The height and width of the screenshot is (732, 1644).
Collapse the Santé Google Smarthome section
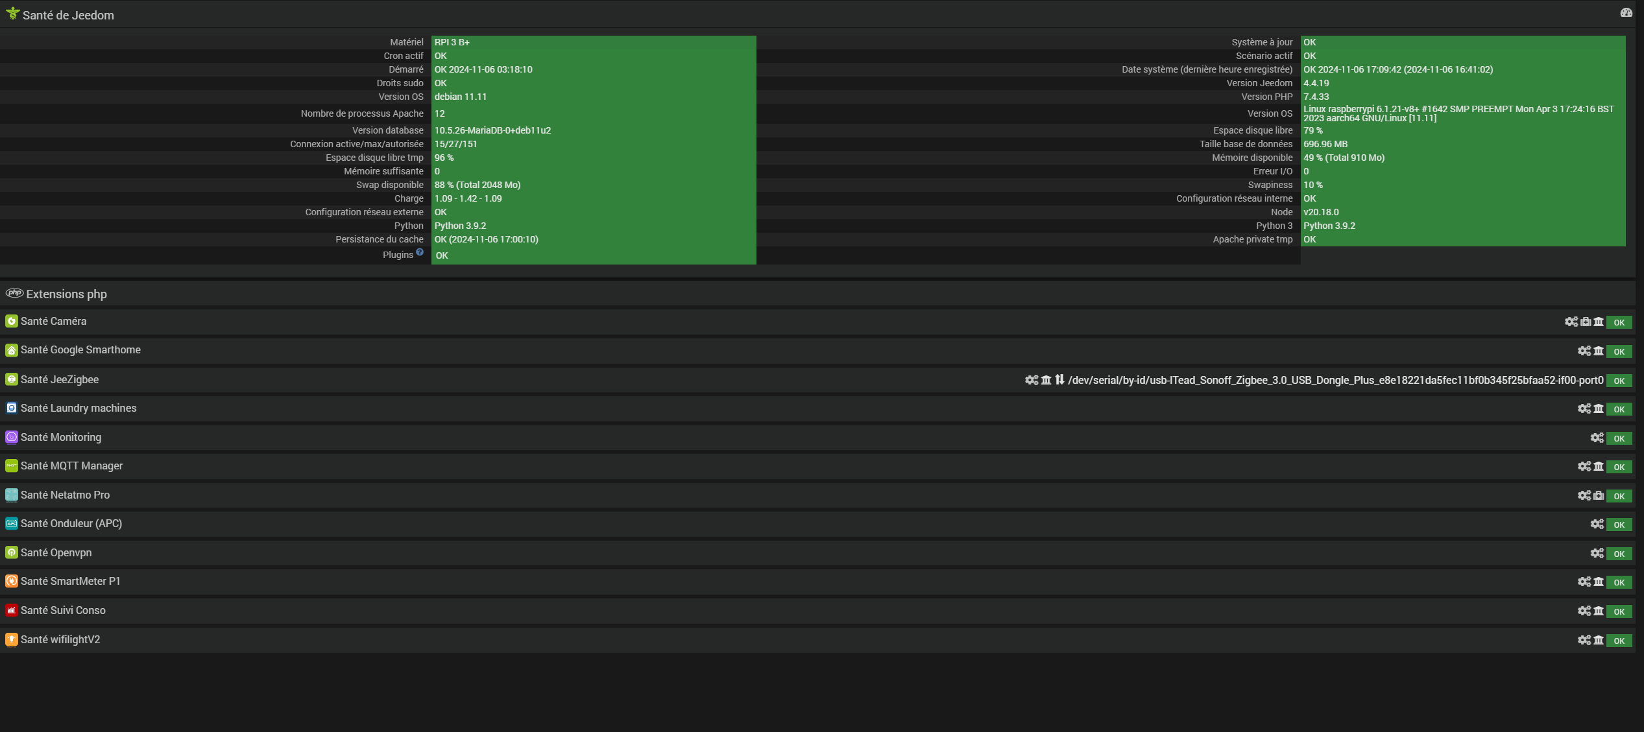[x=80, y=350]
